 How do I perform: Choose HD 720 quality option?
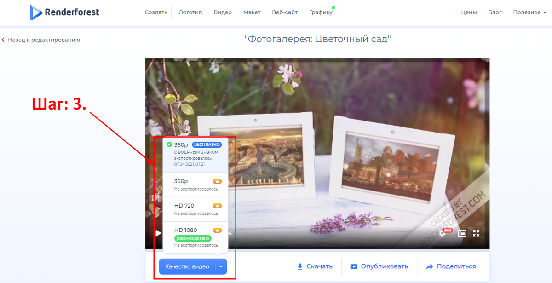point(195,209)
